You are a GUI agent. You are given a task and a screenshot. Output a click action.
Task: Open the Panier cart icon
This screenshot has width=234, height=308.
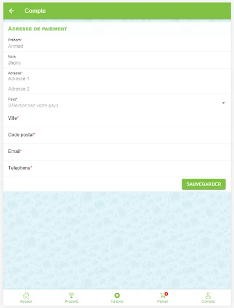pos(162,295)
